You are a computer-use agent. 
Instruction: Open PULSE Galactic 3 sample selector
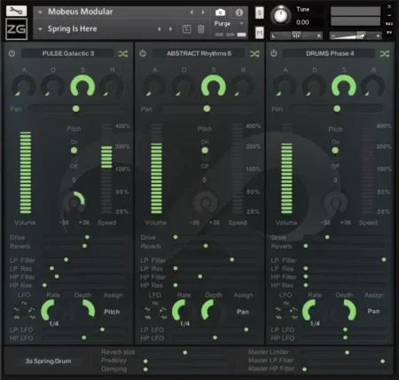[67, 53]
